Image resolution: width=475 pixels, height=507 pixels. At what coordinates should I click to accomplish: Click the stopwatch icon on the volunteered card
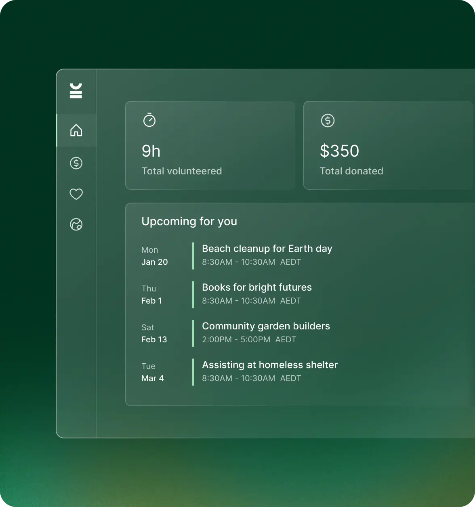pos(149,120)
